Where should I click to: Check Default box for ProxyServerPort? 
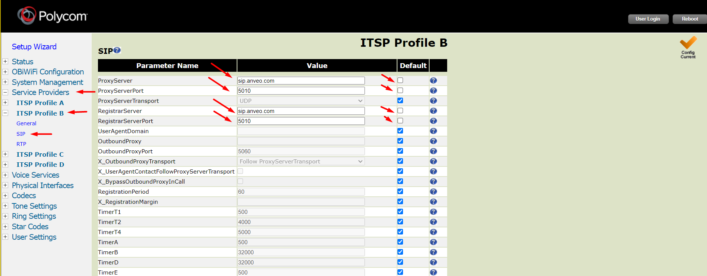pyautogui.click(x=400, y=90)
